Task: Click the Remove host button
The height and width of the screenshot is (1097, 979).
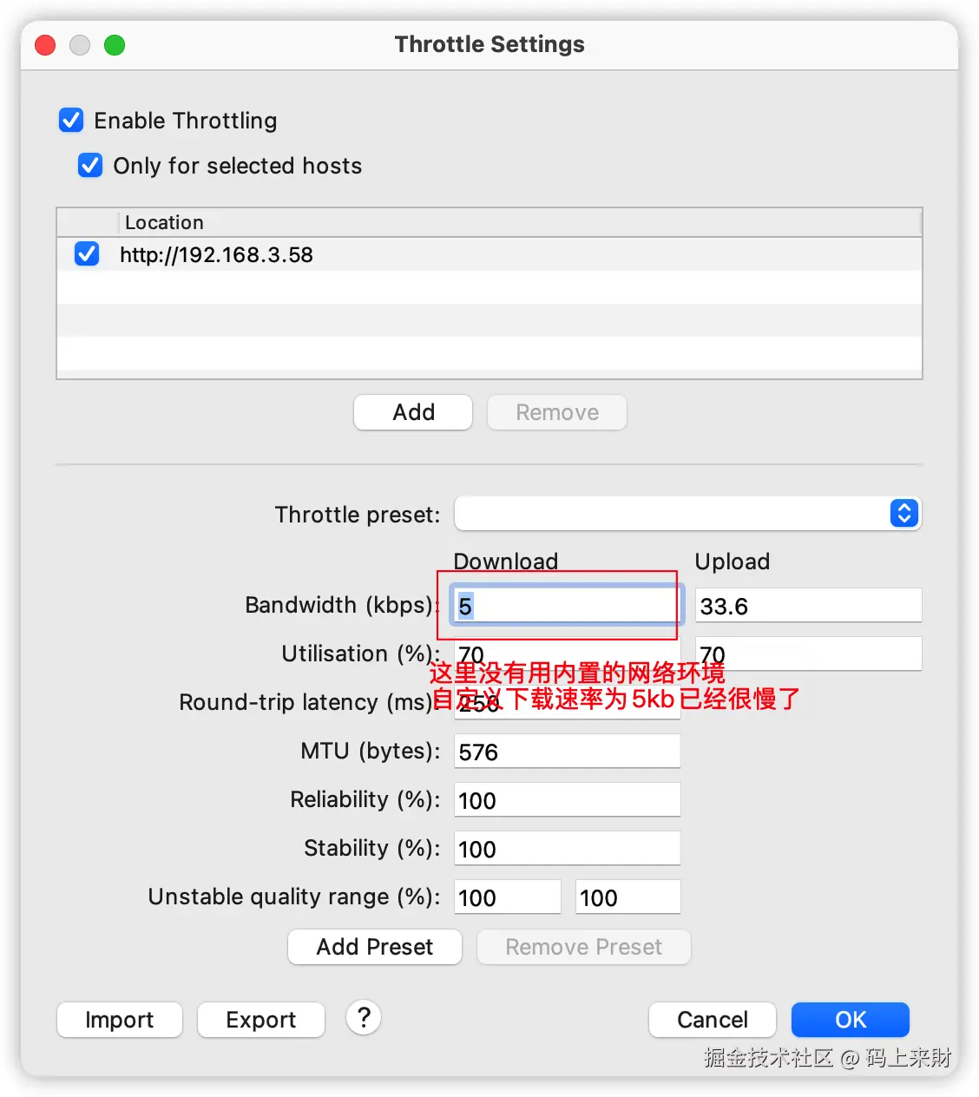Action: tap(557, 412)
